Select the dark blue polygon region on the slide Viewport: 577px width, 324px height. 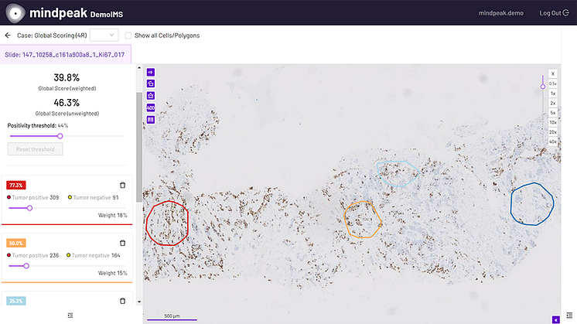(532, 203)
